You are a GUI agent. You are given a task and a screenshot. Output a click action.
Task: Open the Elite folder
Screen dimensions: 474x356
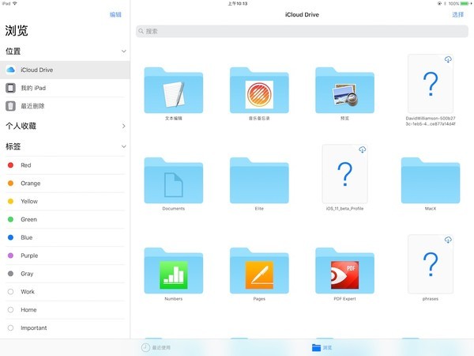pos(259,180)
